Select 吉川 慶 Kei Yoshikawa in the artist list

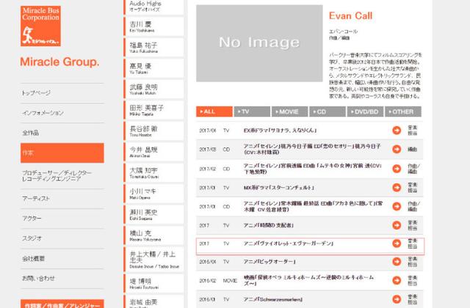click(153, 26)
